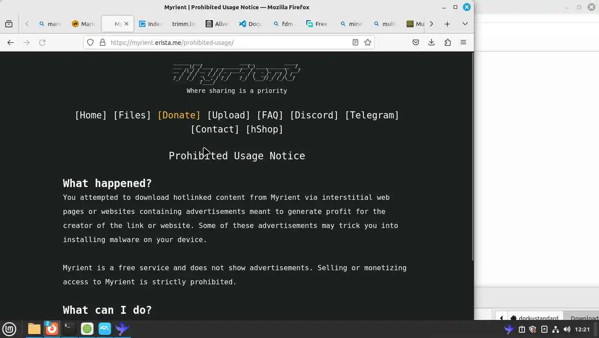The image size is (599, 338).
Task: Click the Firefox page vertical scrollbar
Action: (x=473, y=156)
